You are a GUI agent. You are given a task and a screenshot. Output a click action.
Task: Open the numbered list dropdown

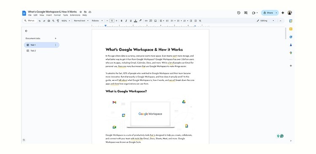185,21
